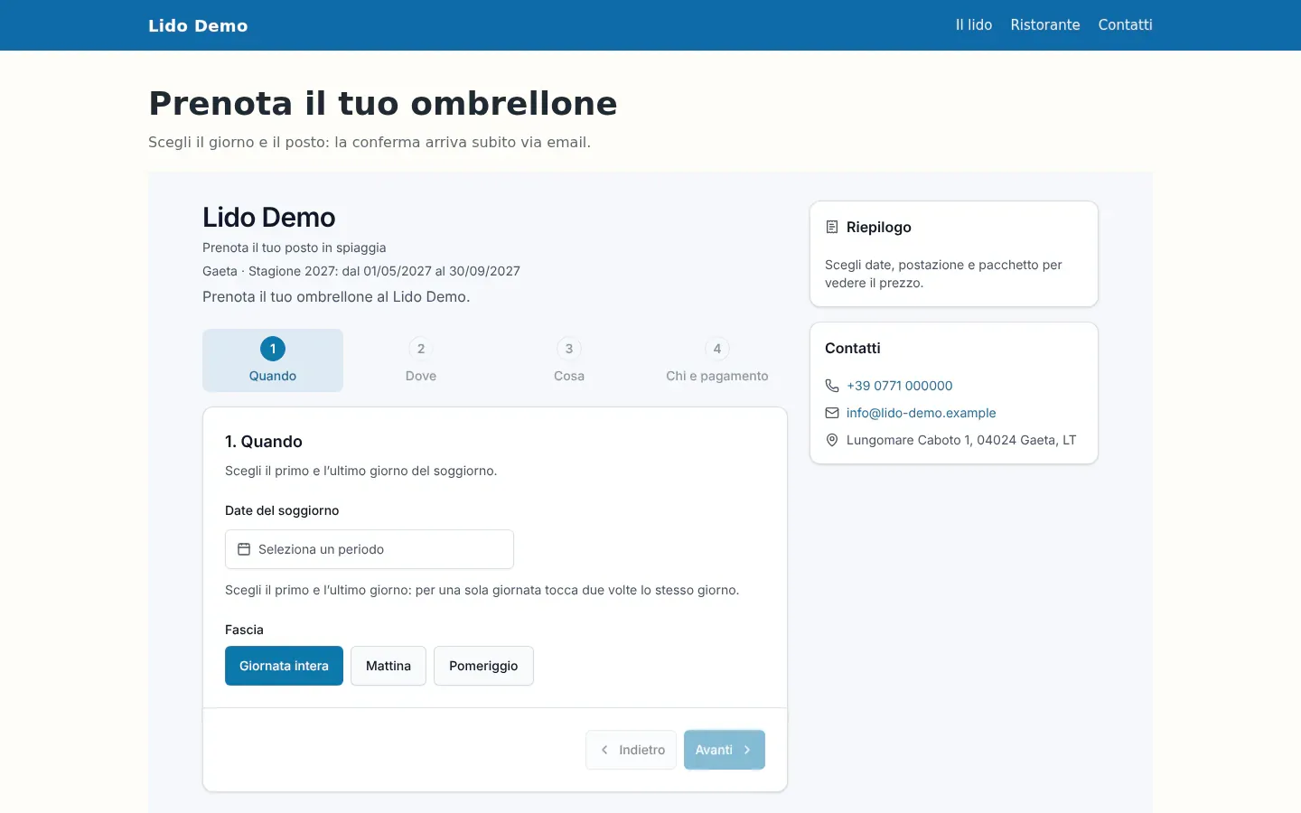Click the phone icon beside +39 0771 000000
Screen dimensions: 1301x813
coord(832,386)
